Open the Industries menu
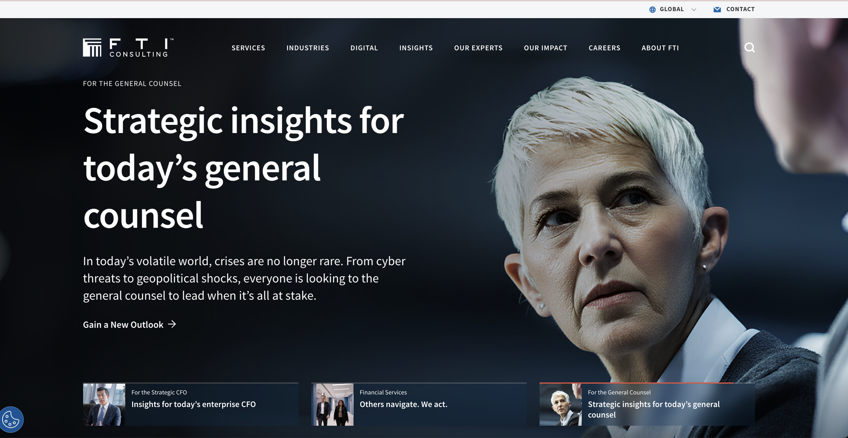The image size is (848, 438). point(308,48)
